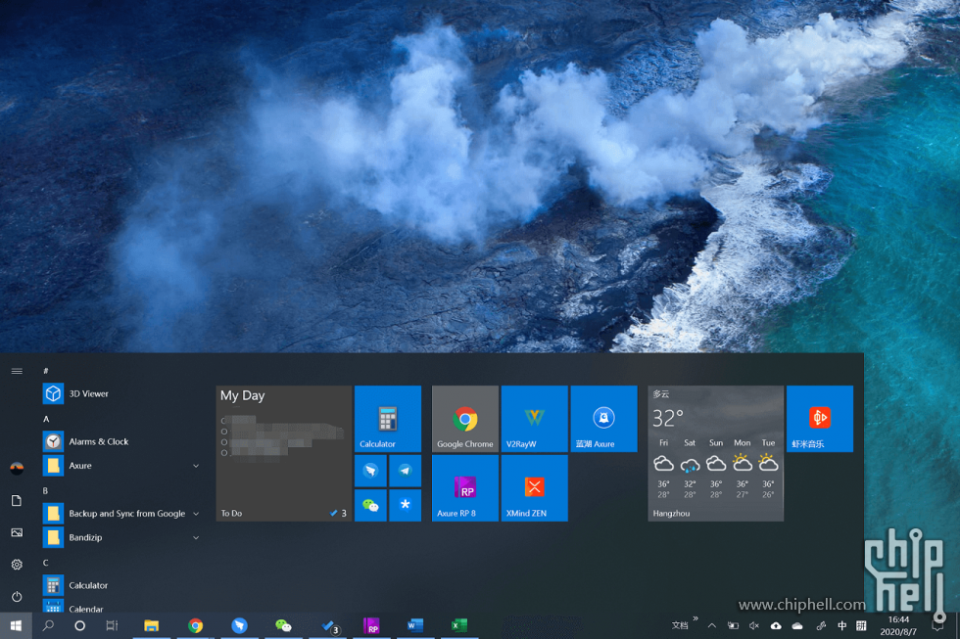960x639 pixels.
Task: Toggle the 中 input mode indicator
Action: tap(842, 625)
